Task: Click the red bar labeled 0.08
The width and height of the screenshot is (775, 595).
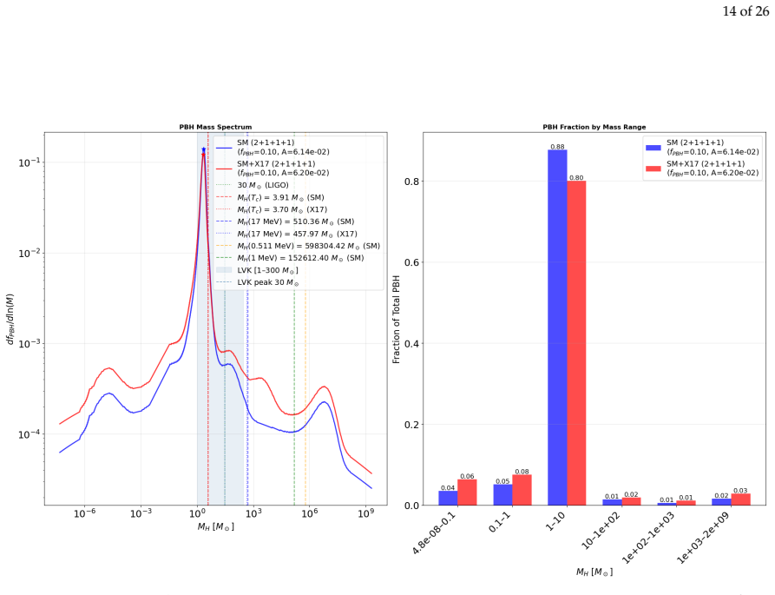Action: pos(522,490)
